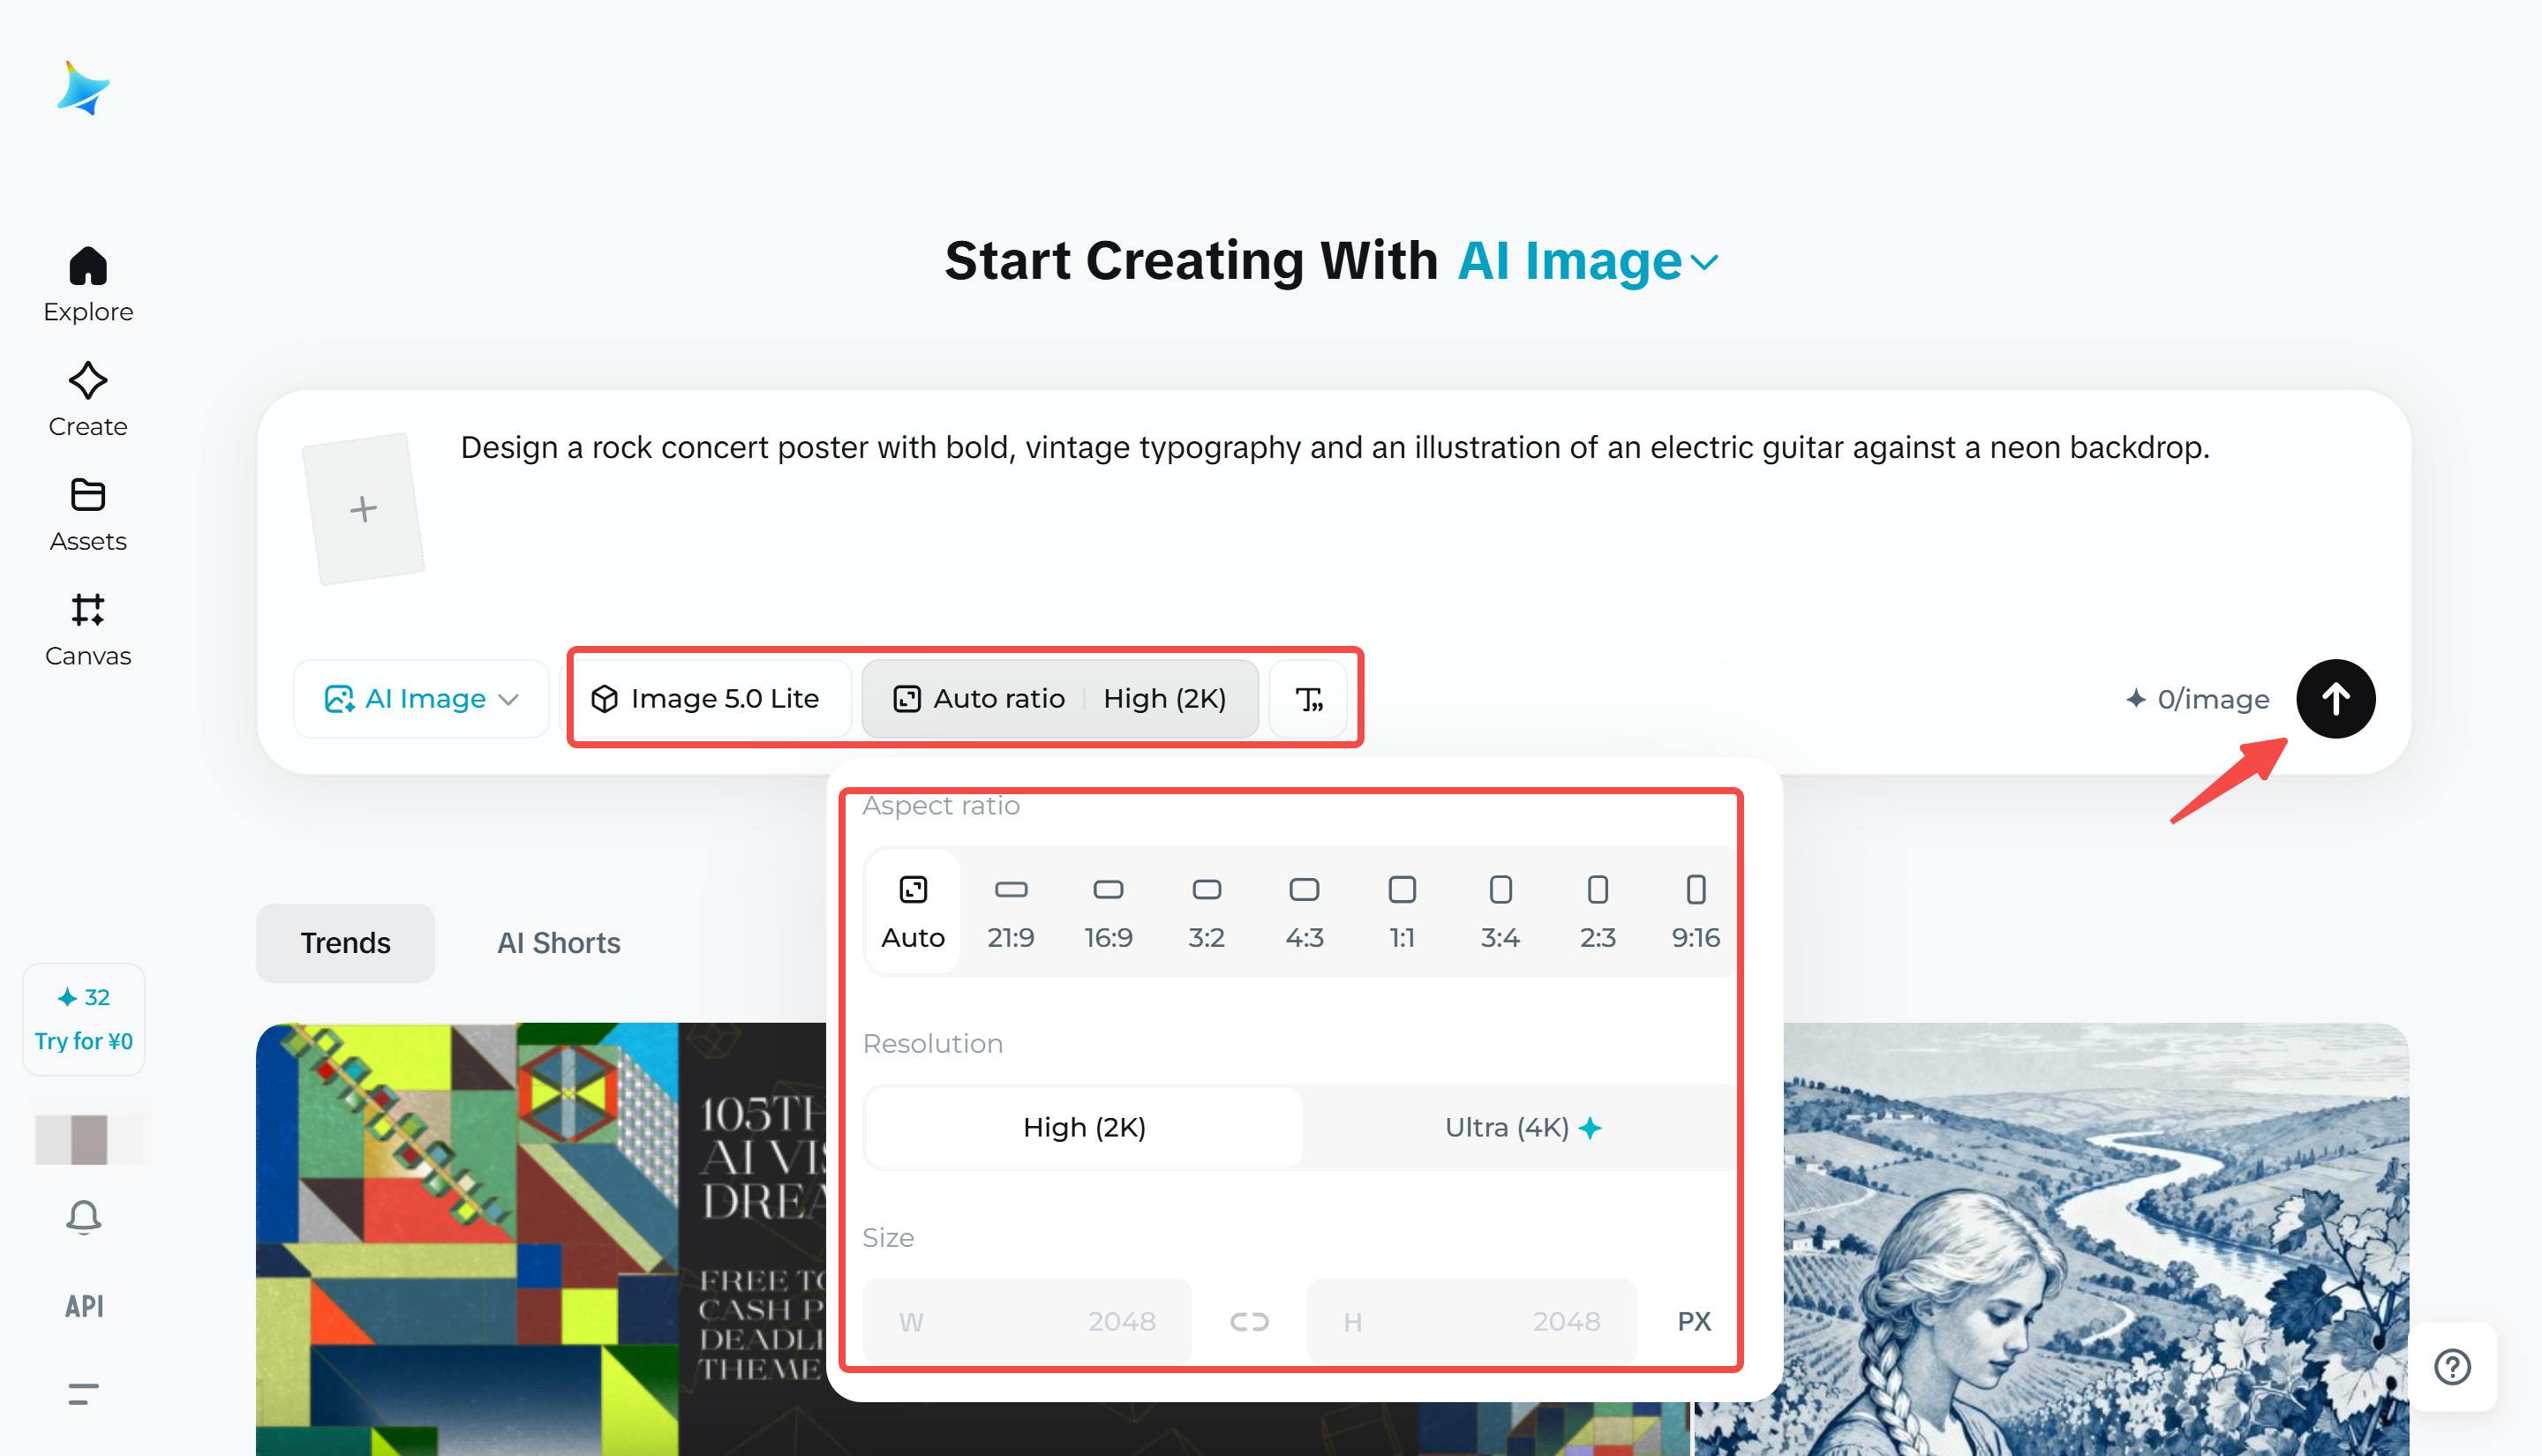The image size is (2542, 1456).
Task: Click the add reference image placeholder
Action: pyautogui.click(x=363, y=509)
